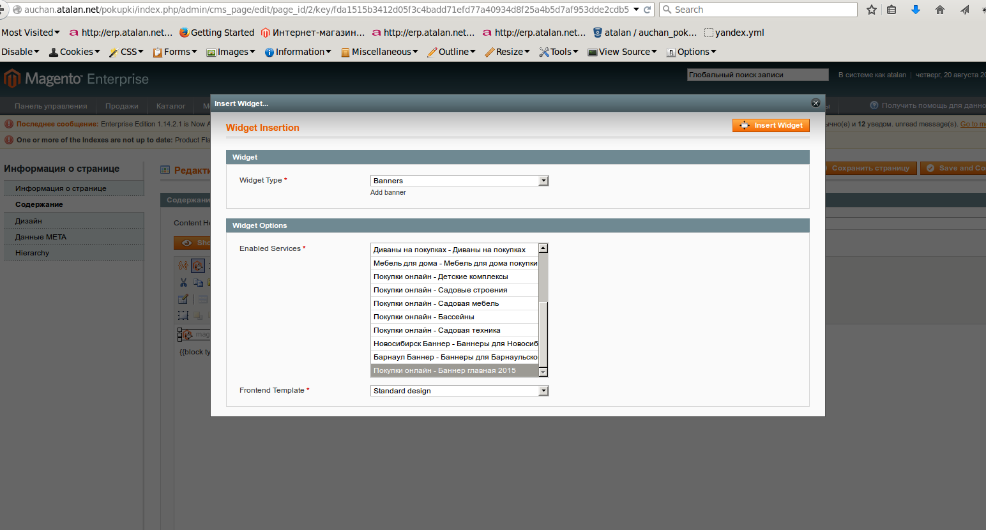Open the Options toolbar menu
This screenshot has width=986, height=530.
(x=691, y=52)
